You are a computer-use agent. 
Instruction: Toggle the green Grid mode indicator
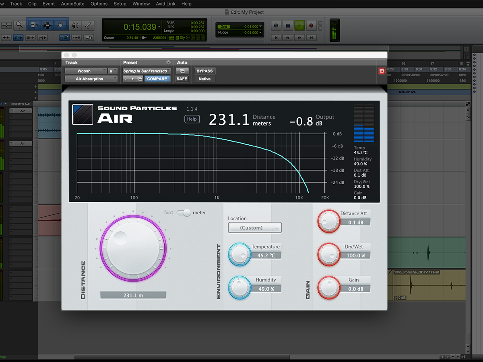click(224, 27)
